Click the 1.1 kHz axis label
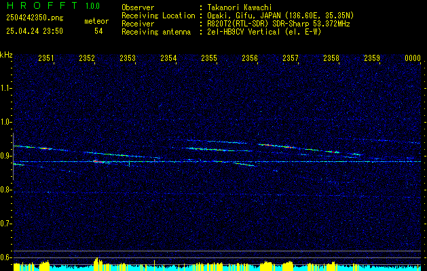This screenshot has width=427, height=271. coord(5,88)
